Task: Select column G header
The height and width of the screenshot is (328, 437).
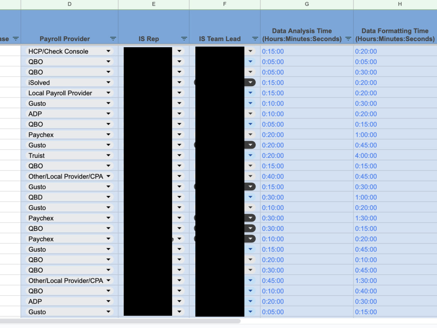Action: click(x=307, y=4)
